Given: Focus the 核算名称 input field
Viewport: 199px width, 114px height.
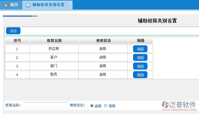Looking at the screenshot, I should tap(46, 105).
